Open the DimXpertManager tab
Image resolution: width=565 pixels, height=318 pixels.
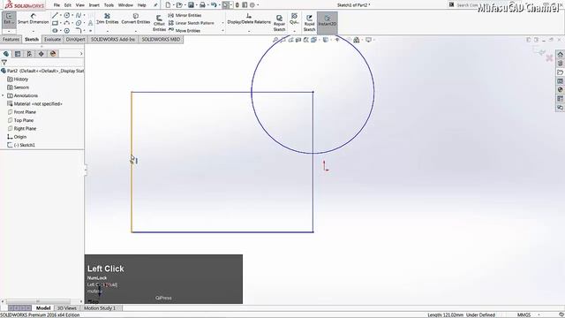[x=41, y=54]
